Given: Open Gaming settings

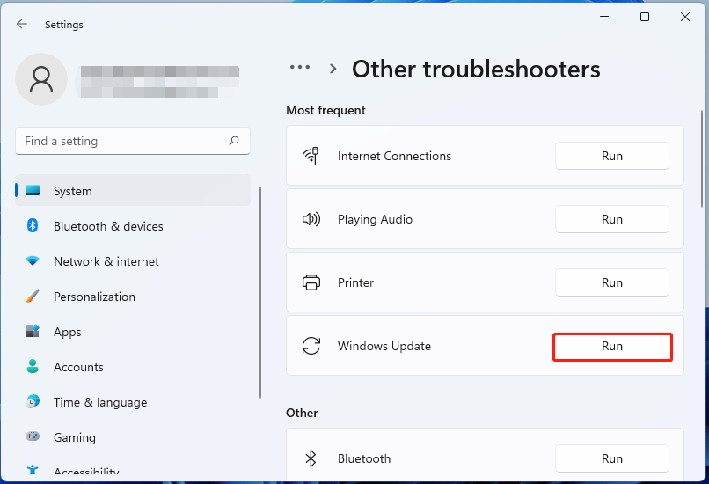Looking at the screenshot, I should coord(133,437).
